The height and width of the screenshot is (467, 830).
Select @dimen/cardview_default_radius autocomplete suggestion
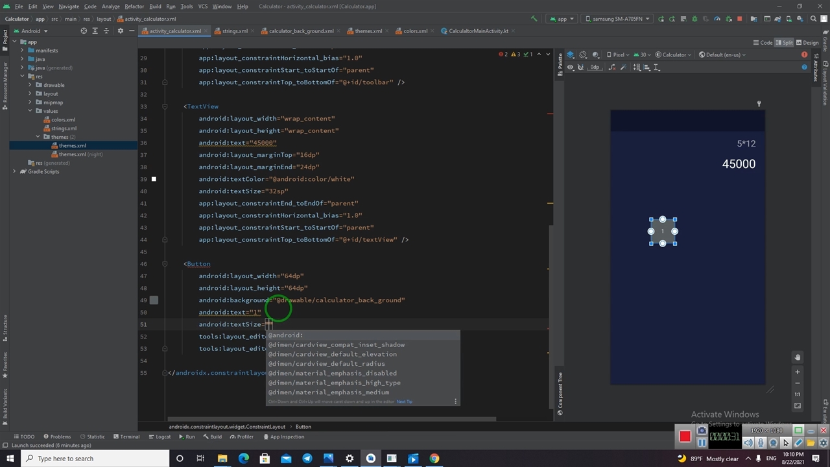[327, 364]
